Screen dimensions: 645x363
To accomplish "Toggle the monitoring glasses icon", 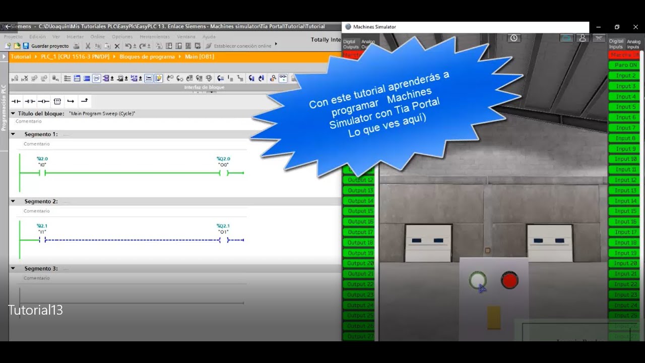I will (283, 78).
